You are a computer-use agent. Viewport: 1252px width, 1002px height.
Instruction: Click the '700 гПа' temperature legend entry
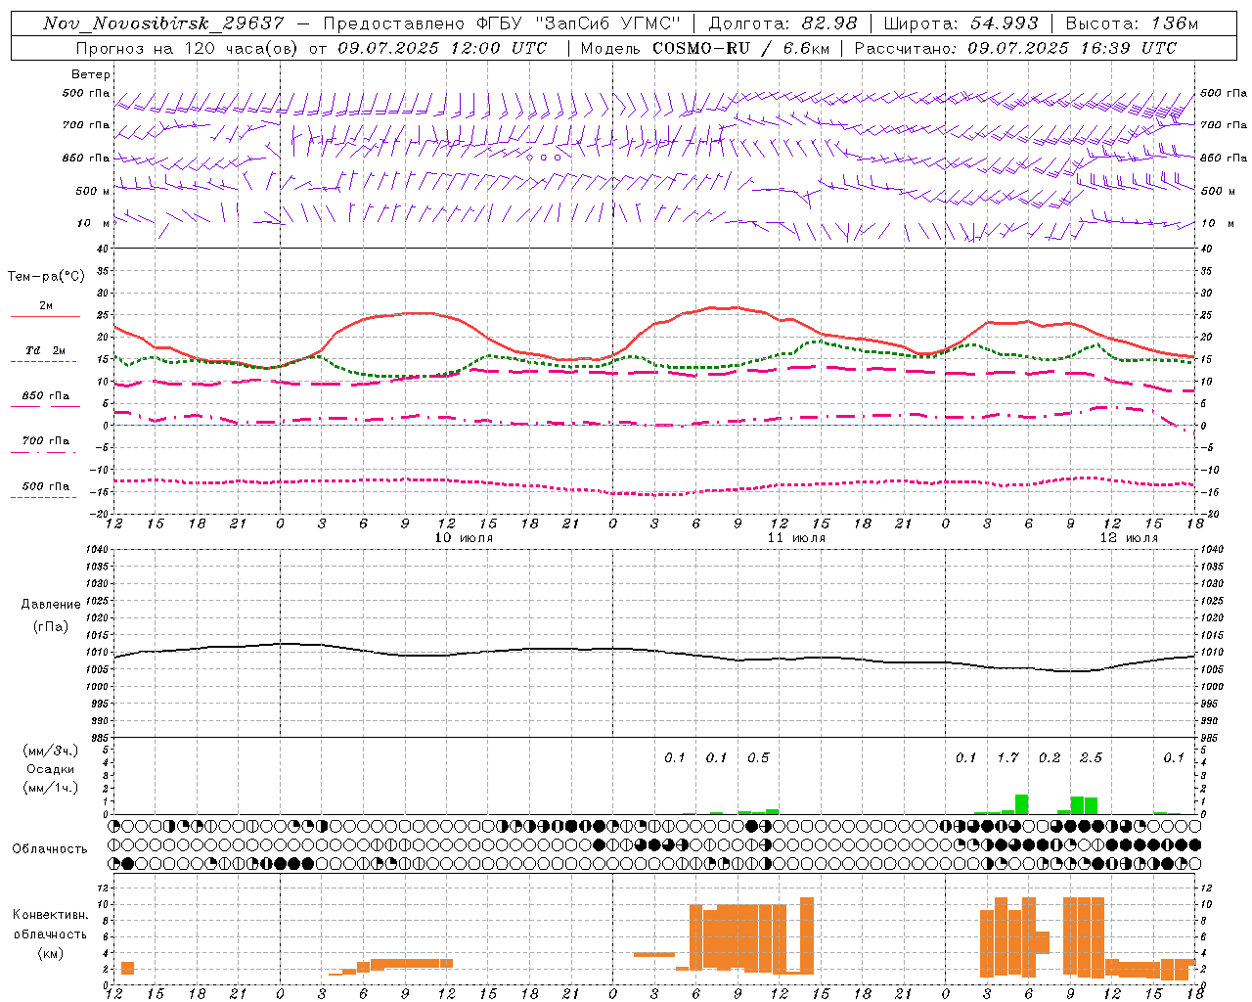coord(46,441)
